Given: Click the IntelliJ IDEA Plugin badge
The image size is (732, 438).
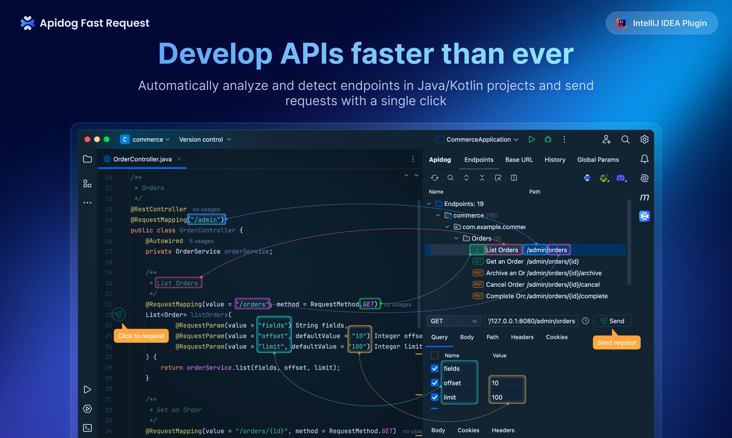Looking at the screenshot, I should [x=662, y=23].
